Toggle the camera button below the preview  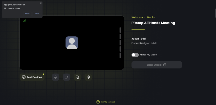66,77
